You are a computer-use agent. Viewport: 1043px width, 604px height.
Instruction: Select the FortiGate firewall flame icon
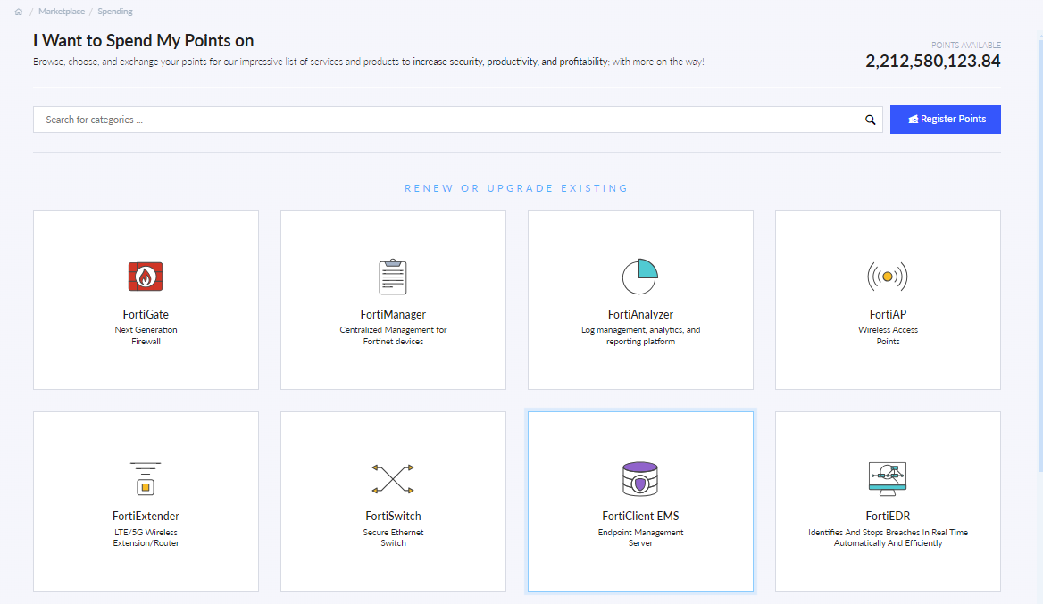(146, 277)
